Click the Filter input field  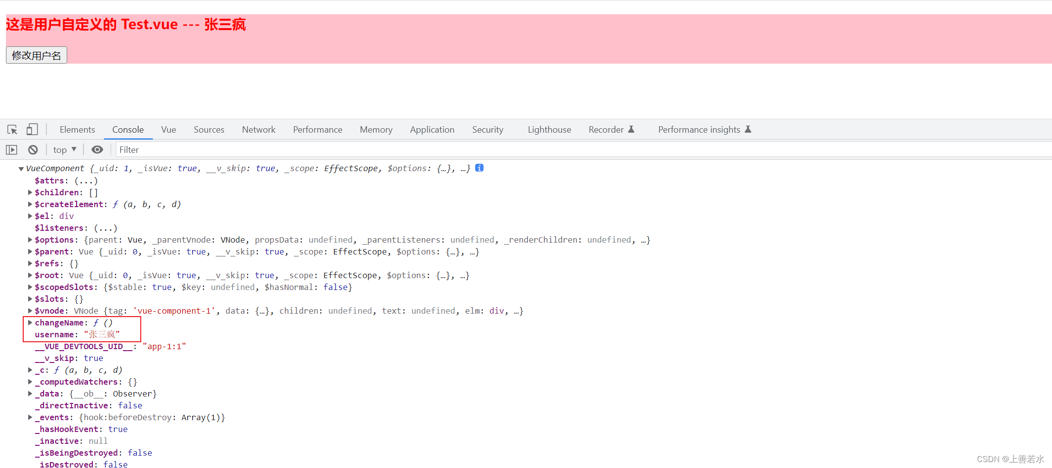[584, 149]
